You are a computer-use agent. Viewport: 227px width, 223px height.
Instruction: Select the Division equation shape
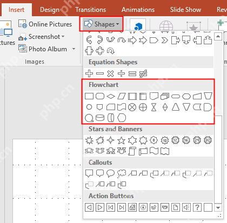[122, 73]
